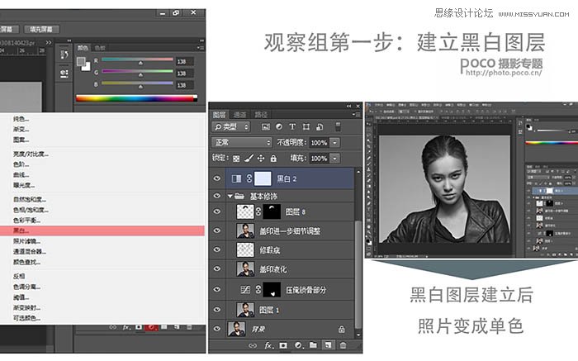Image resolution: width=578 pixels, height=361 pixels.
Task: Click fx icon below the adjustment menu
Action: (x=126, y=327)
